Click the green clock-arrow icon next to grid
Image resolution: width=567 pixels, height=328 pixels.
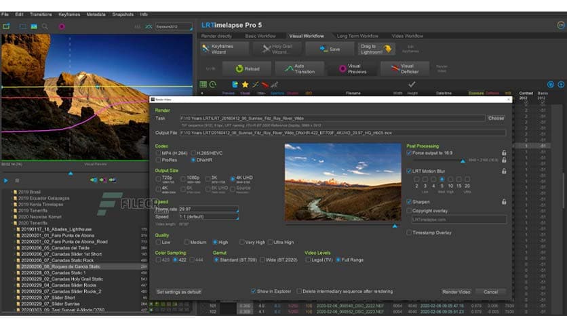pyautogui.click(x=213, y=85)
